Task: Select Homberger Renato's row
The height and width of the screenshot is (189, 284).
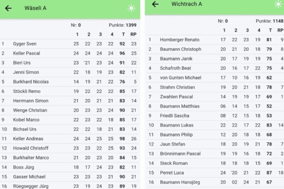Action: click(216, 39)
